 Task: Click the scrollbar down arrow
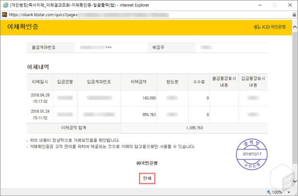click(x=295, y=182)
